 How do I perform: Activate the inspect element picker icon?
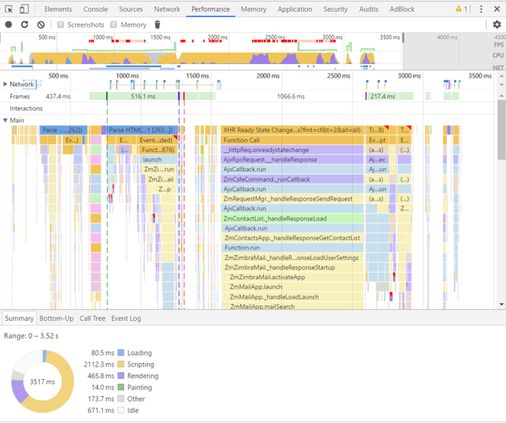coord(9,9)
